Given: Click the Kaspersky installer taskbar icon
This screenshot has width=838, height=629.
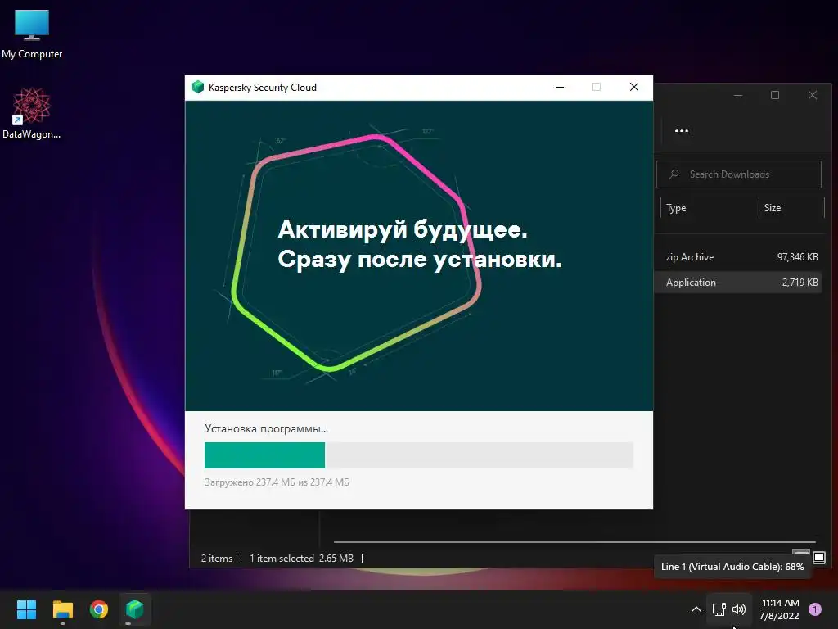Looking at the screenshot, I should coord(135,609).
